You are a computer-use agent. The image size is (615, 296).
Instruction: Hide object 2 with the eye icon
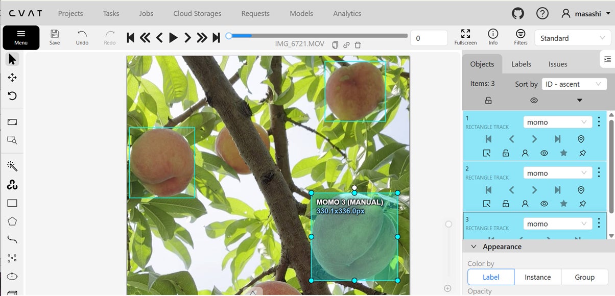click(x=544, y=204)
